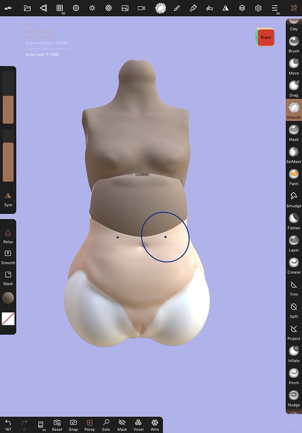Image resolution: width=302 pixels, height=433 pixels.
Task: Click the Voxel remesh button
Action: pyautogui.click(x=138, y=425)
